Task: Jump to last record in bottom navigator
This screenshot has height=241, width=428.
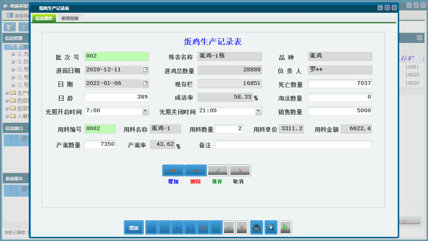Action: coord(190,227)
